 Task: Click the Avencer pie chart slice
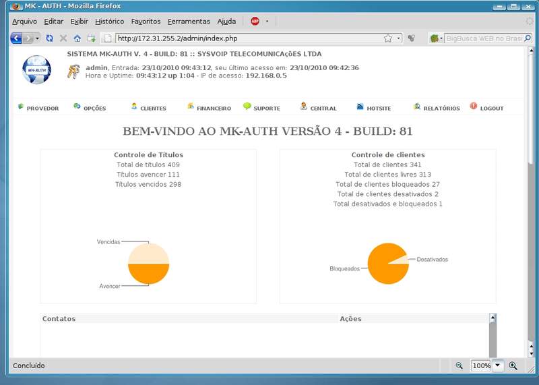[x=148, y=274]
